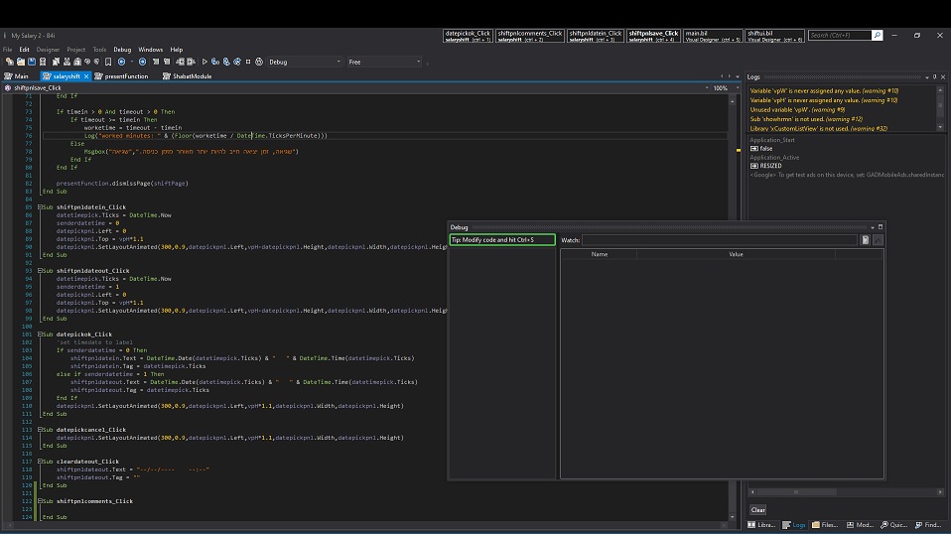The height and width of the screenshot is (534, 951).
Task: Click the add watch icon in Debug panel
Action: point(866,240)
